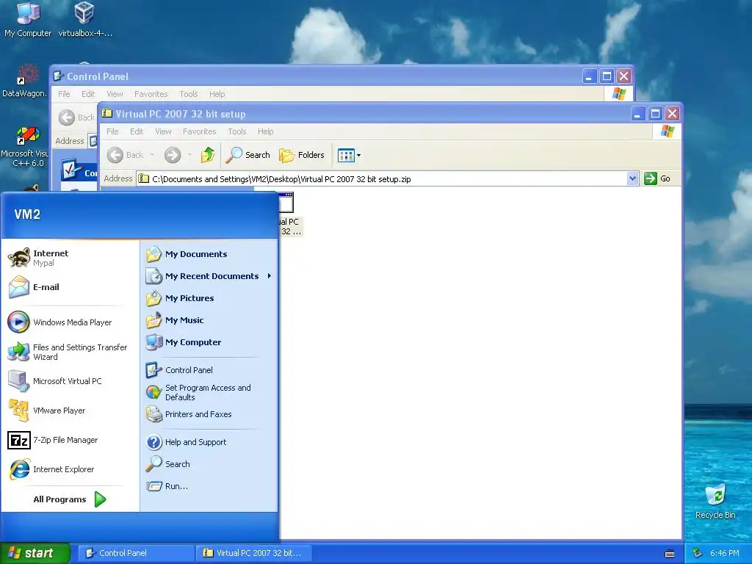752x564 pixels.
Task: Click the Start button
Action: 34,553
